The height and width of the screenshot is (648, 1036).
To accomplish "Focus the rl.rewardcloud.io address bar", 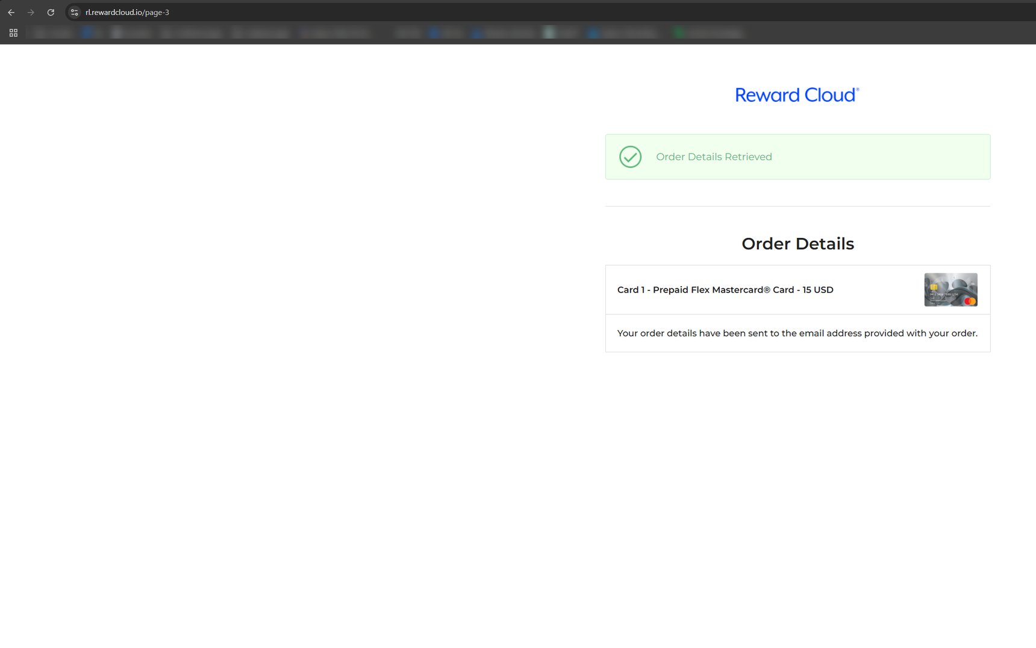I will [x=361, y=12].
